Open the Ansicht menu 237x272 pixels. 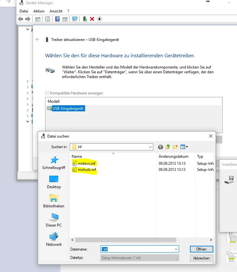pyautogui.click(x=56, y=11)
